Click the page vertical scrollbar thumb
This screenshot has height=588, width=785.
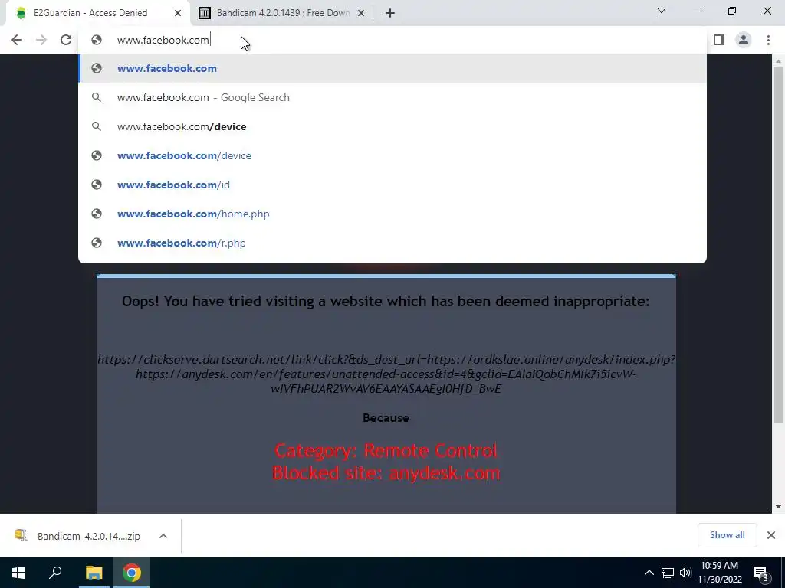(x=778, y=245)
